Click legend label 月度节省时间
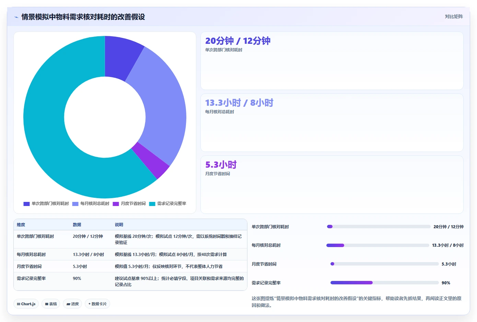 (x=133, y=204)
